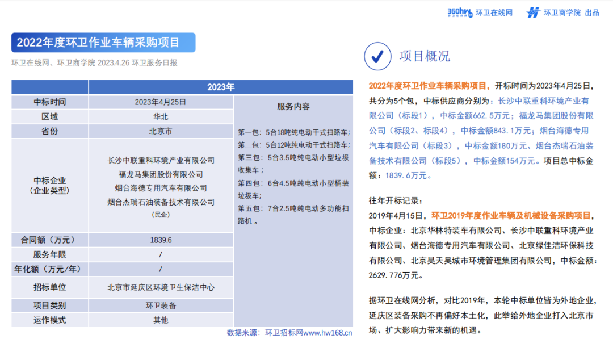Click the 第四包 4.5吨小型桶装垃圾车 line
The image size is (613, 339).
(x=293, y=190)
